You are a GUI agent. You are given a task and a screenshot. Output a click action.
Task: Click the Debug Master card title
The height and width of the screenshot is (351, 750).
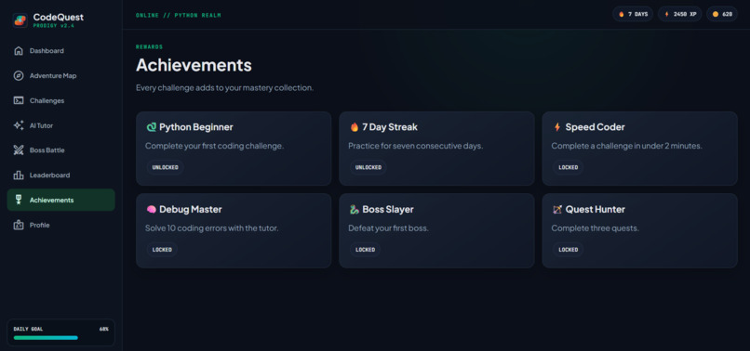[191, 209]
